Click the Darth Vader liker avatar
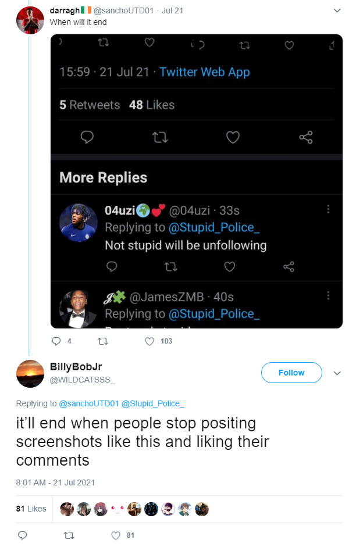The height and width of the screenshot is (547, 356). [x=151, y=509]
